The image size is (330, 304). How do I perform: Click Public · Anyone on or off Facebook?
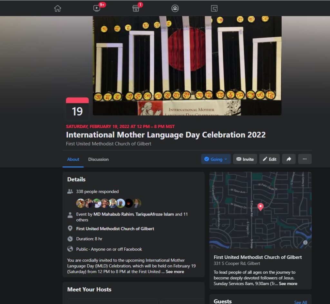(x=109, y=249)
